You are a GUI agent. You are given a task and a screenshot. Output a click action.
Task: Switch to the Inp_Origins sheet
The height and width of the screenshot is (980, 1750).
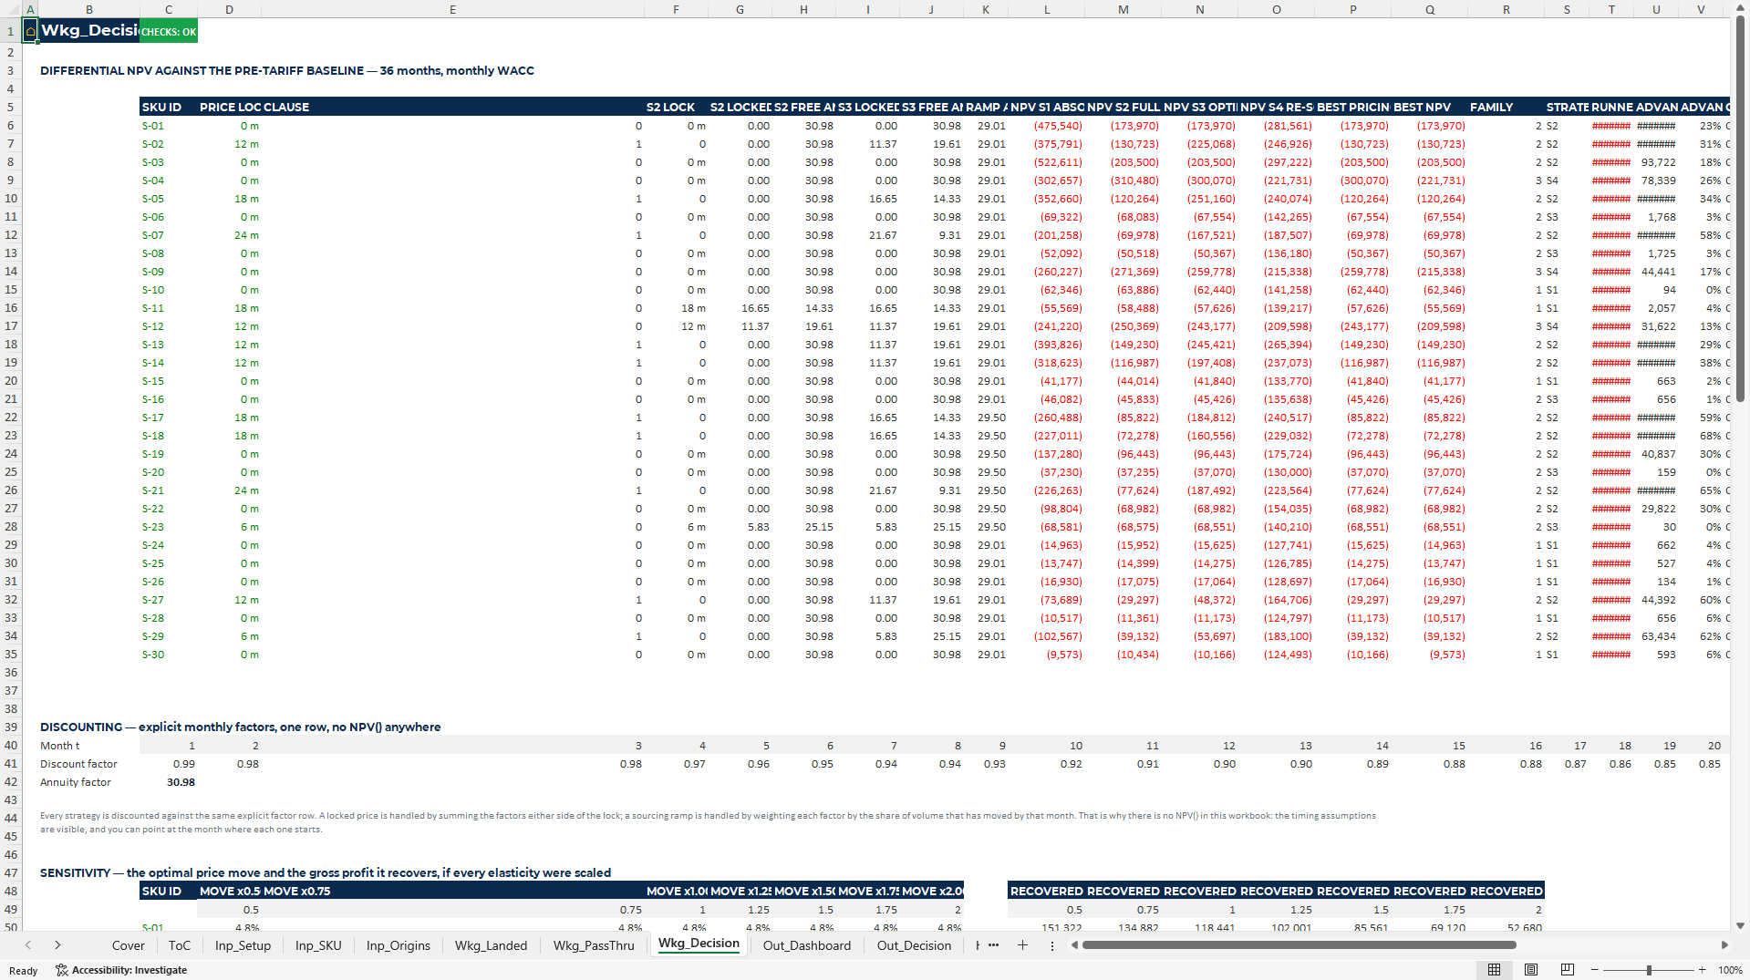(398, 945)
